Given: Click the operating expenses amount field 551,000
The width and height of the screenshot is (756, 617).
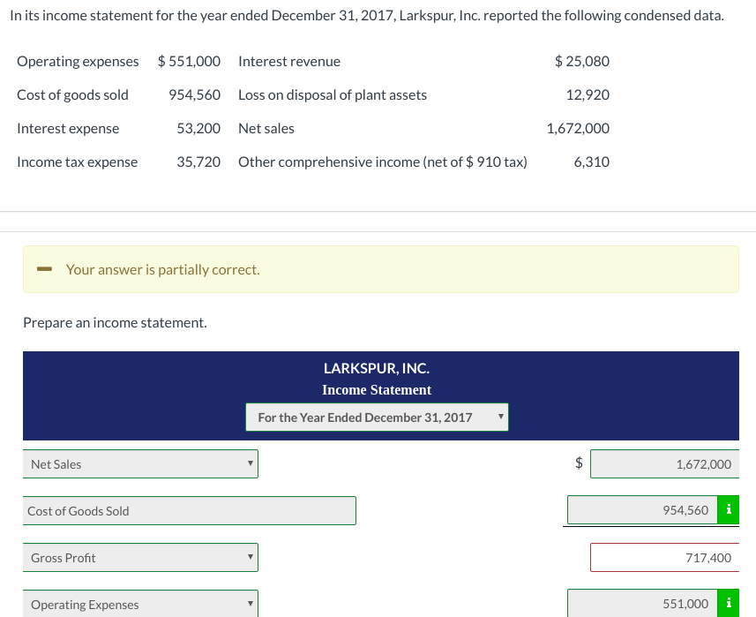Looking at the screenshot, I should pyautogui.click(x=642, y=603).
